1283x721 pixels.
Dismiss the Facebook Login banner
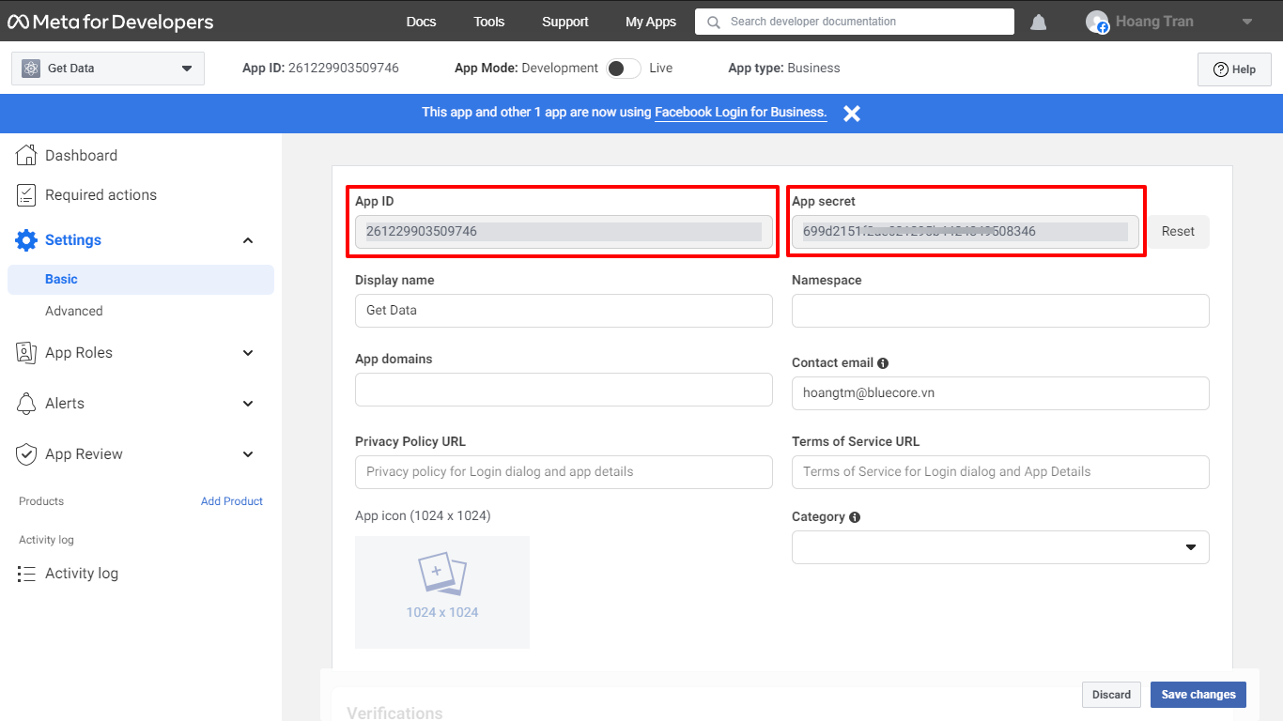(x=851, y=114)
